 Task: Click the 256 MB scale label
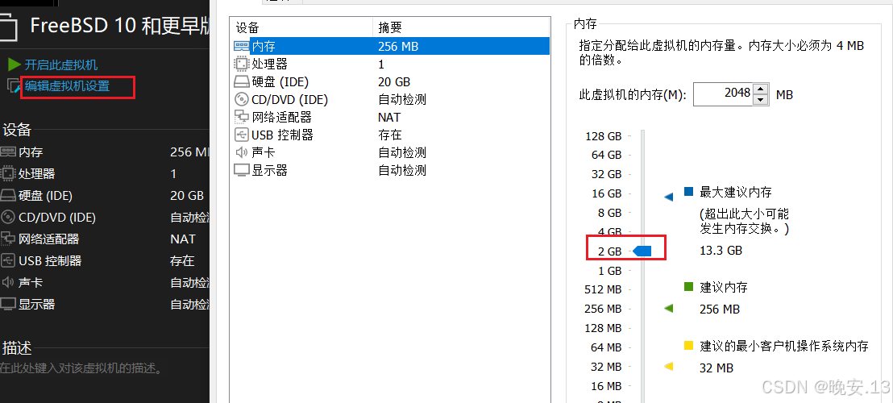tap(603, 309)
